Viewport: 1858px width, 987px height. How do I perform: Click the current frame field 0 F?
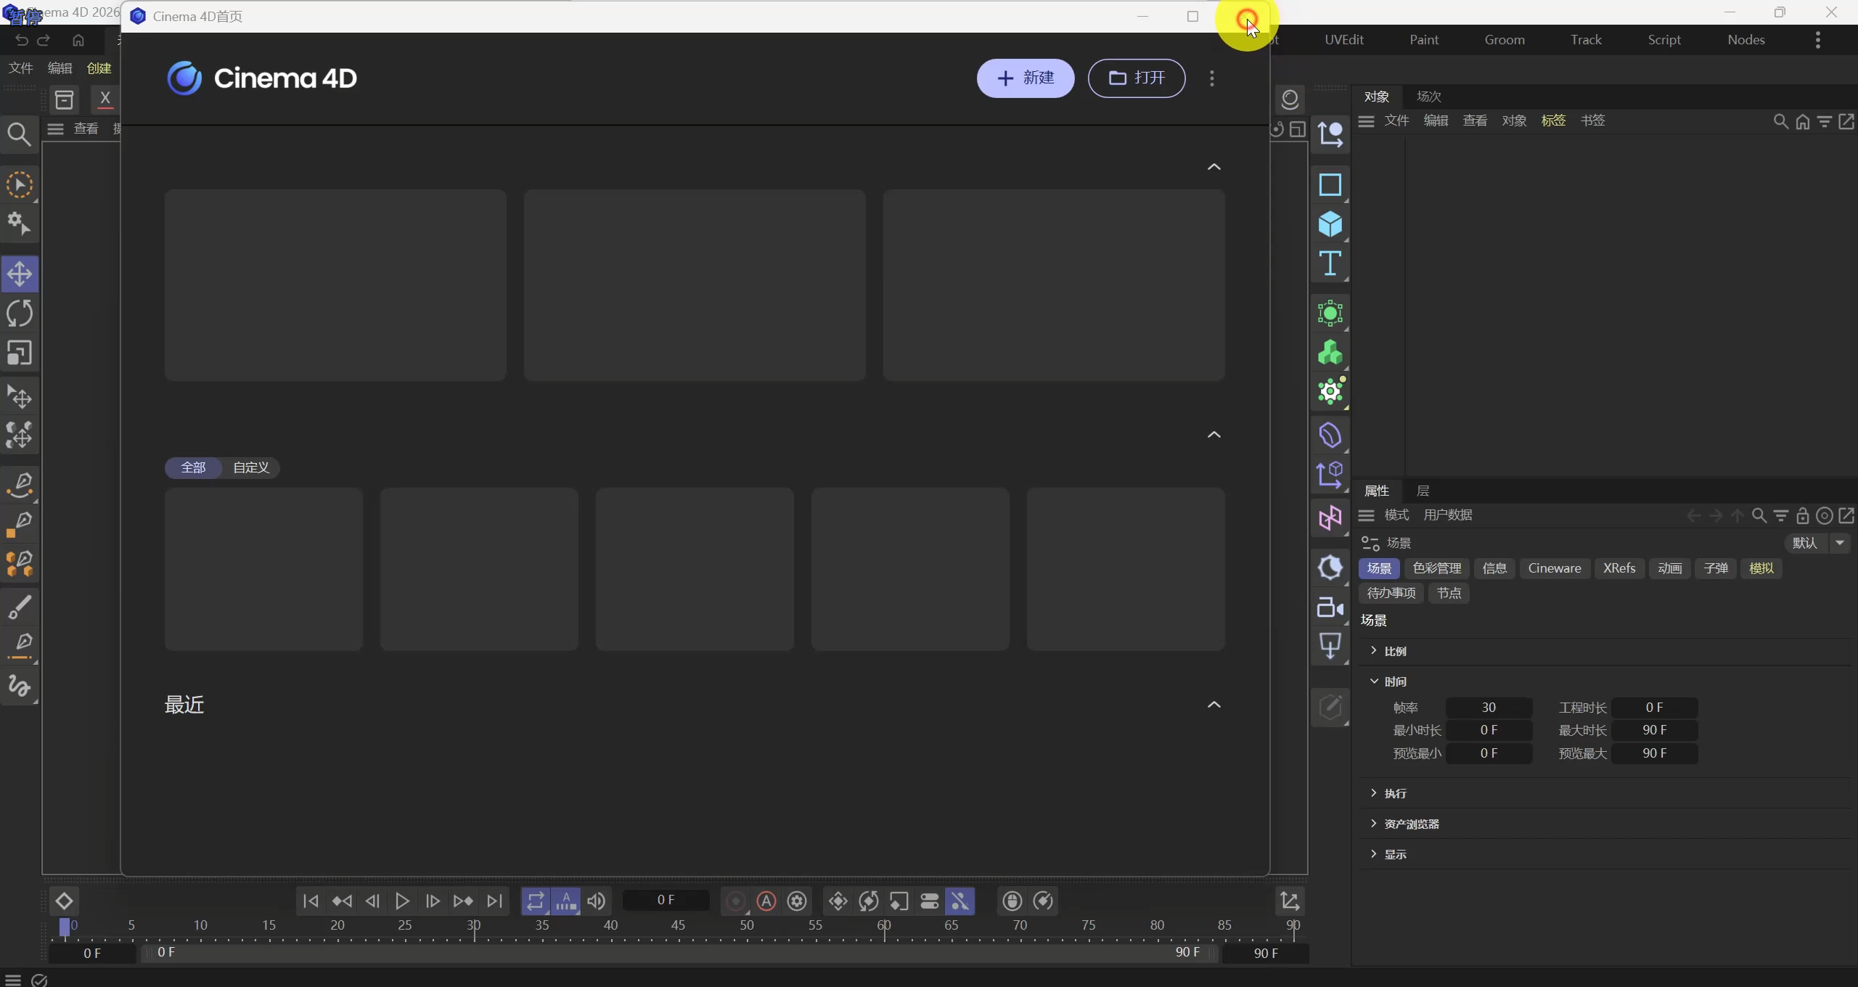pos(666,901)
